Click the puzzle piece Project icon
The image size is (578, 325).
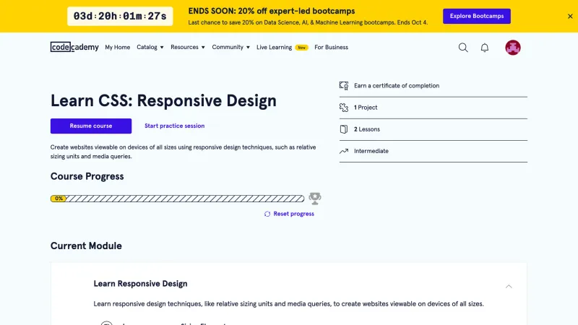(x=344, y=108)
